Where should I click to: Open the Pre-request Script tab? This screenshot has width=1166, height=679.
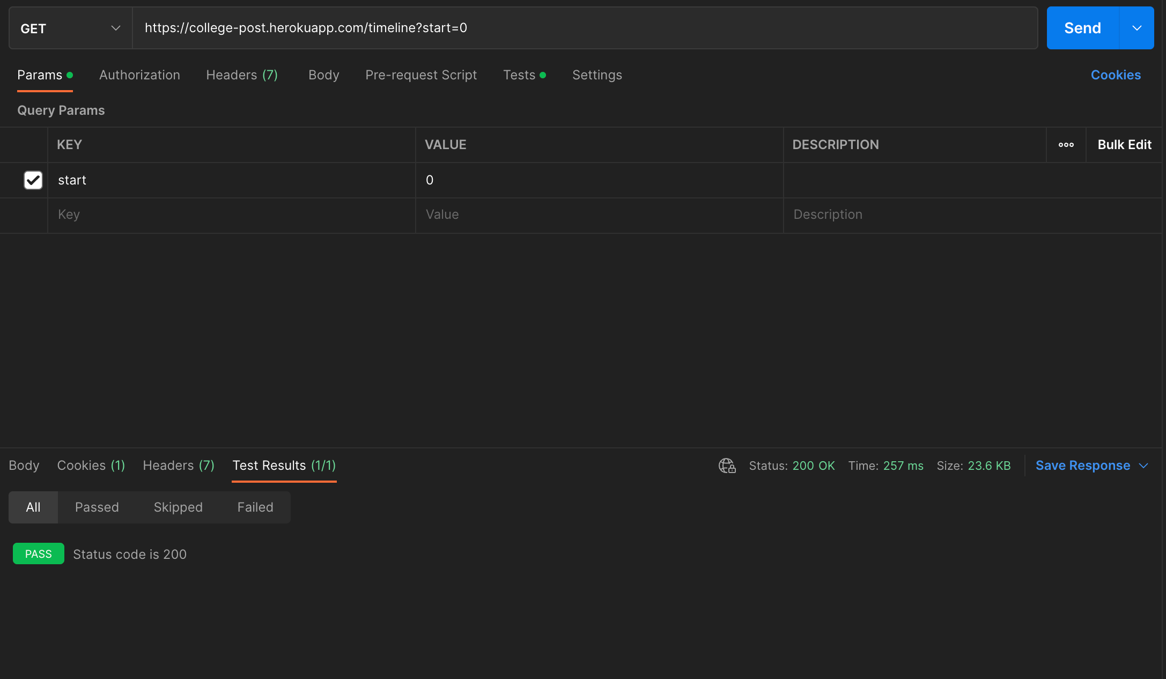point(421,75)
